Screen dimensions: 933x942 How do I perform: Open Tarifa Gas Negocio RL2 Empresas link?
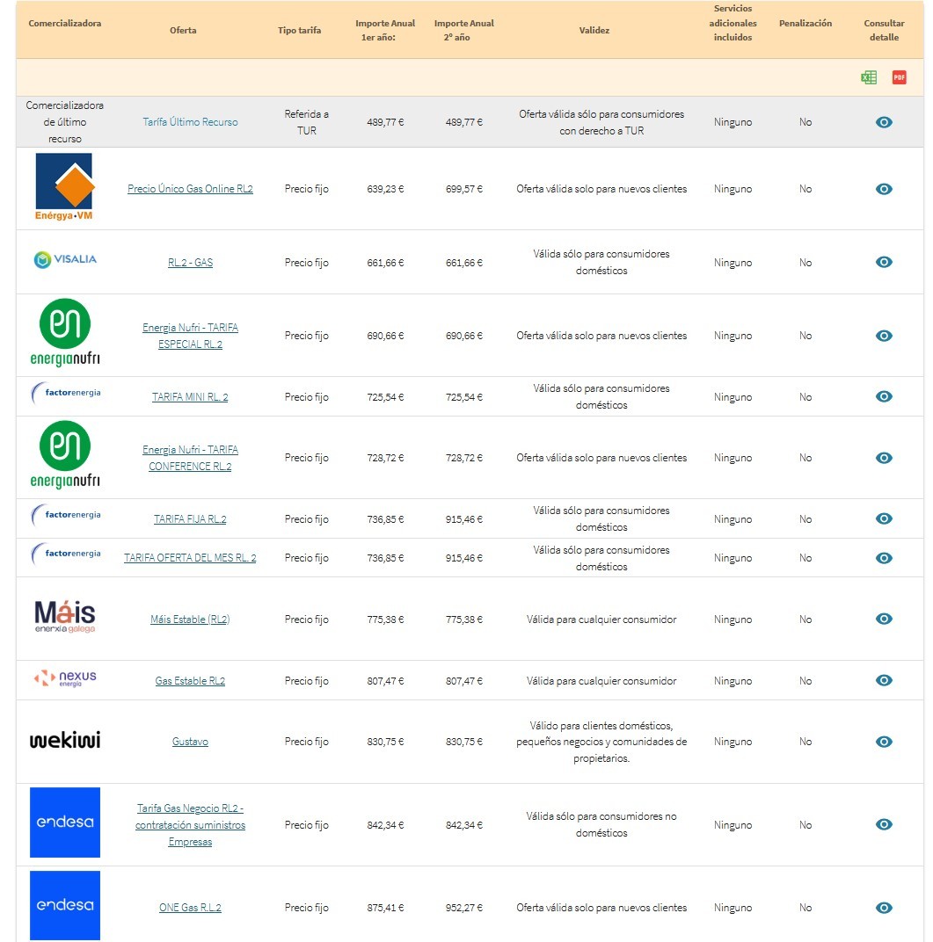(x=190, y=825)
